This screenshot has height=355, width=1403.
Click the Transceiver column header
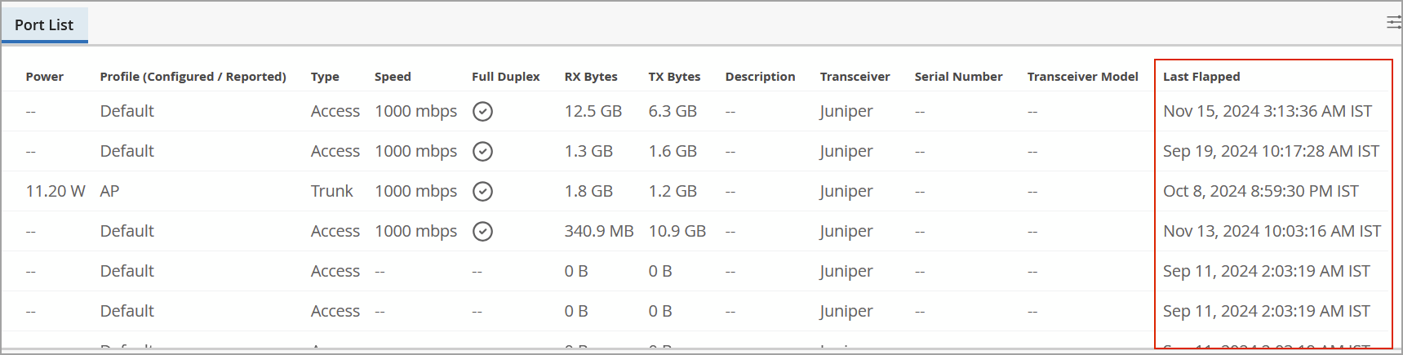tap(855, 77)
